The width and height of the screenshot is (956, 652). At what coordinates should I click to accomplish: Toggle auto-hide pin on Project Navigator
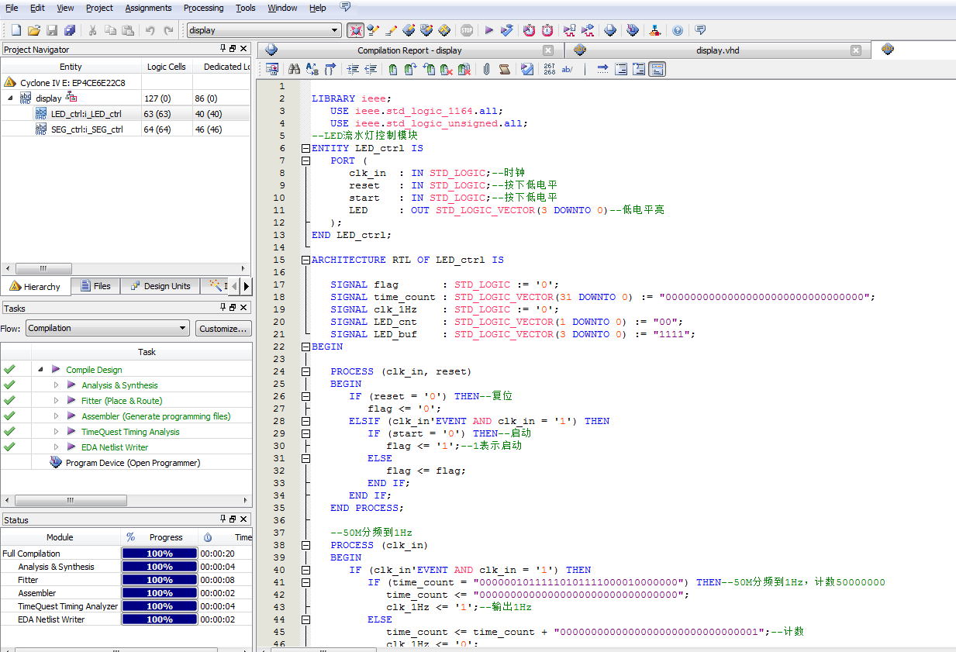point(223,49)
